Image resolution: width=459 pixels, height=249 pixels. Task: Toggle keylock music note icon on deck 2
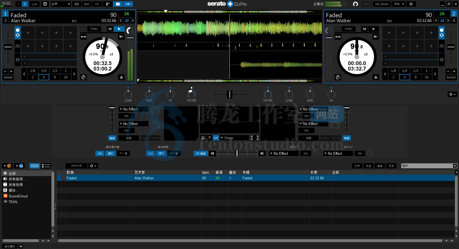[x=442, y=21]
